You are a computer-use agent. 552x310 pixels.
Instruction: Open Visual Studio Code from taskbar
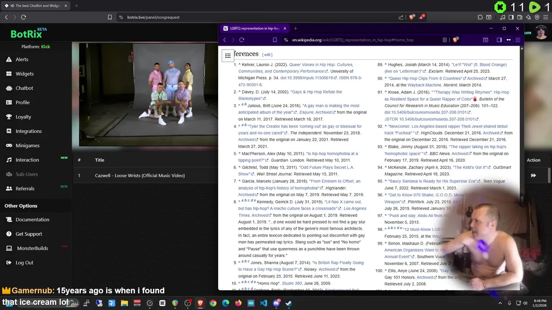tap(263, 303)
